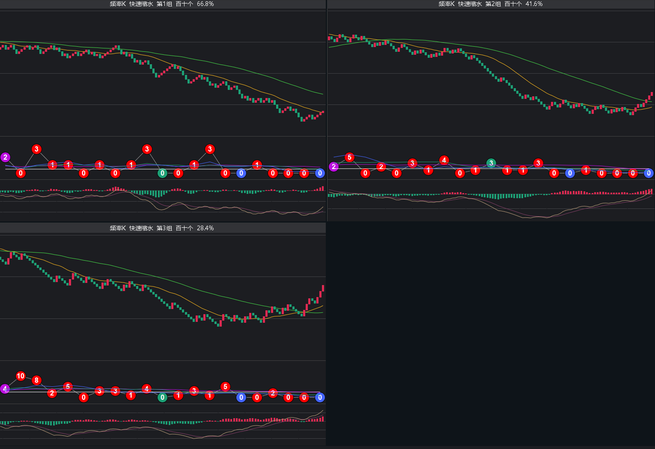655x449 pixels.
Task: Click the leftmost red 3 marker in 第1组
Action: pyautogui.click(x=36, y=149)
